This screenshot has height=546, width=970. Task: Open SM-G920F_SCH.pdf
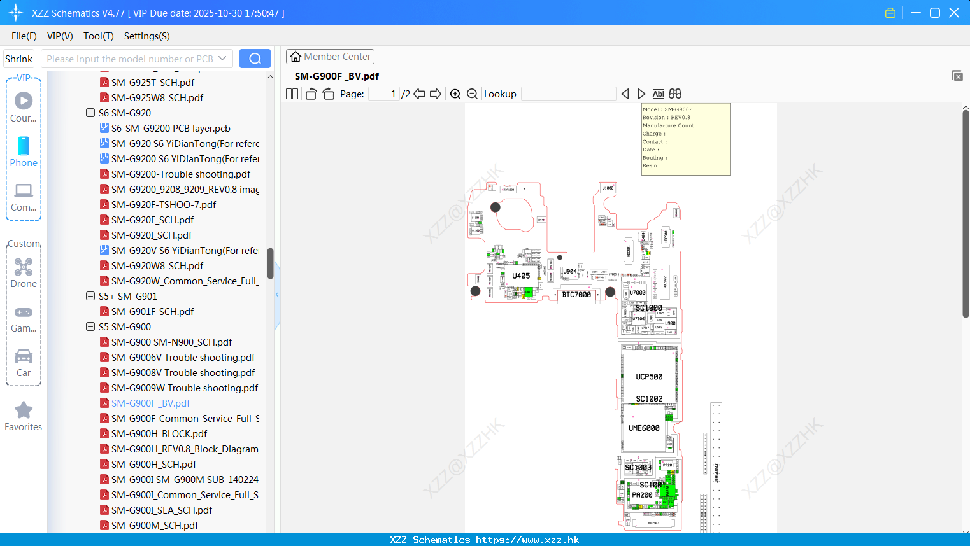(x=152, y=220)
